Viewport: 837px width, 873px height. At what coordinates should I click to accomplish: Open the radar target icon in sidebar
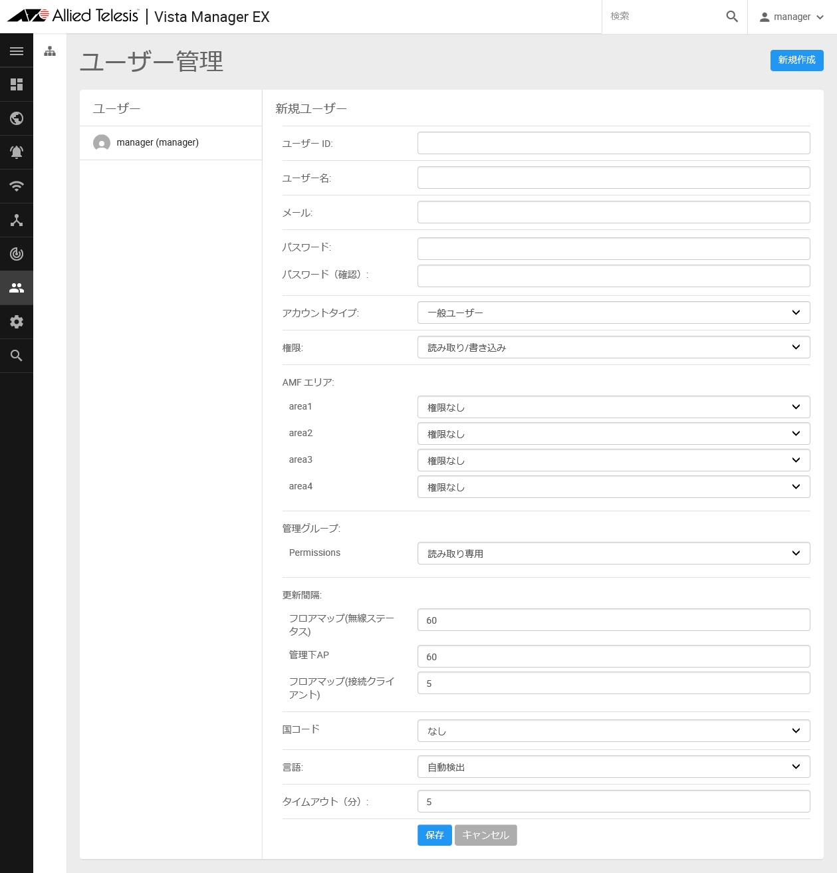pos(17,254)
